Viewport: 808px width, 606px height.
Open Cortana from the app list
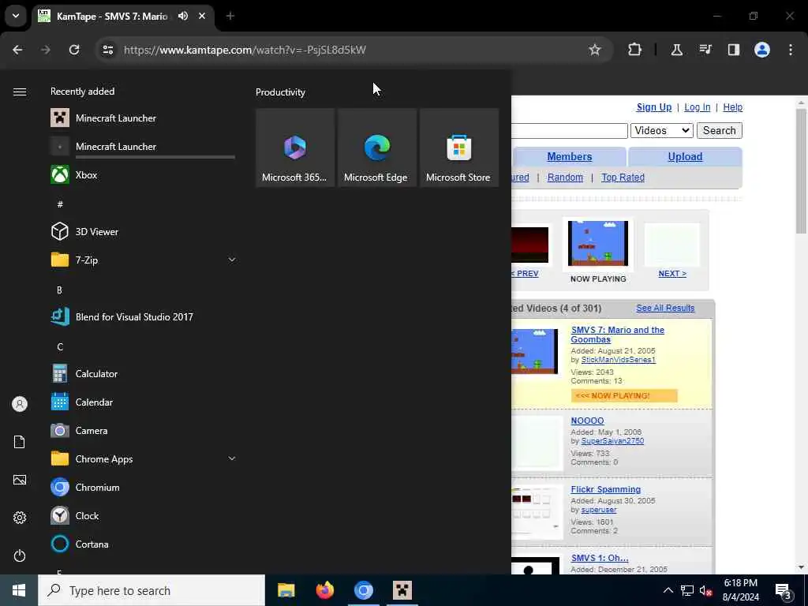pyautogui.click(x=143, y=544)
